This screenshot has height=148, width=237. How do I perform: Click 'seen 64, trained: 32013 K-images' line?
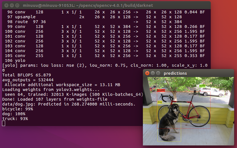tap(74, 94)
